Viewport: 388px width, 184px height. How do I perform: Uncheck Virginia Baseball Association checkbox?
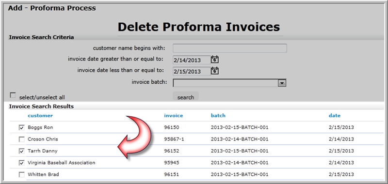pyautogui.click(x=22, y=163)
